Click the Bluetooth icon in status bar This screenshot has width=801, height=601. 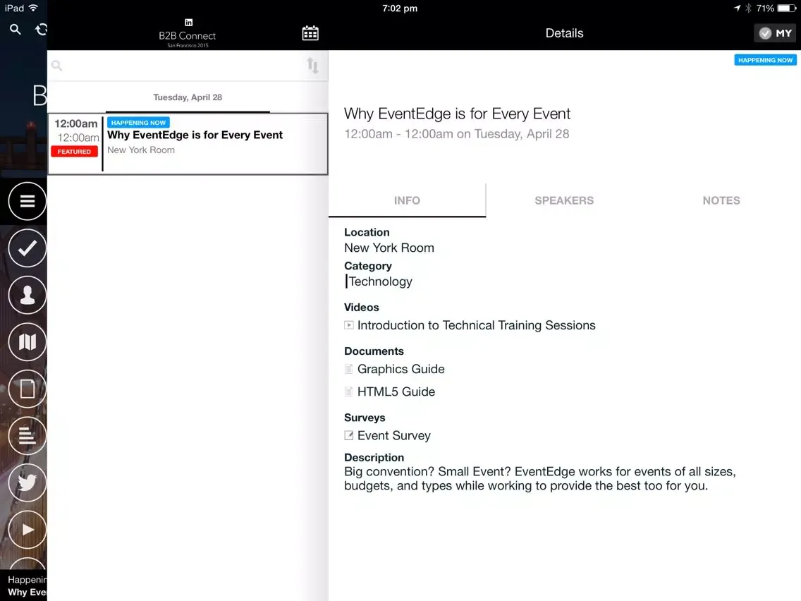click(x=748, y=8)
